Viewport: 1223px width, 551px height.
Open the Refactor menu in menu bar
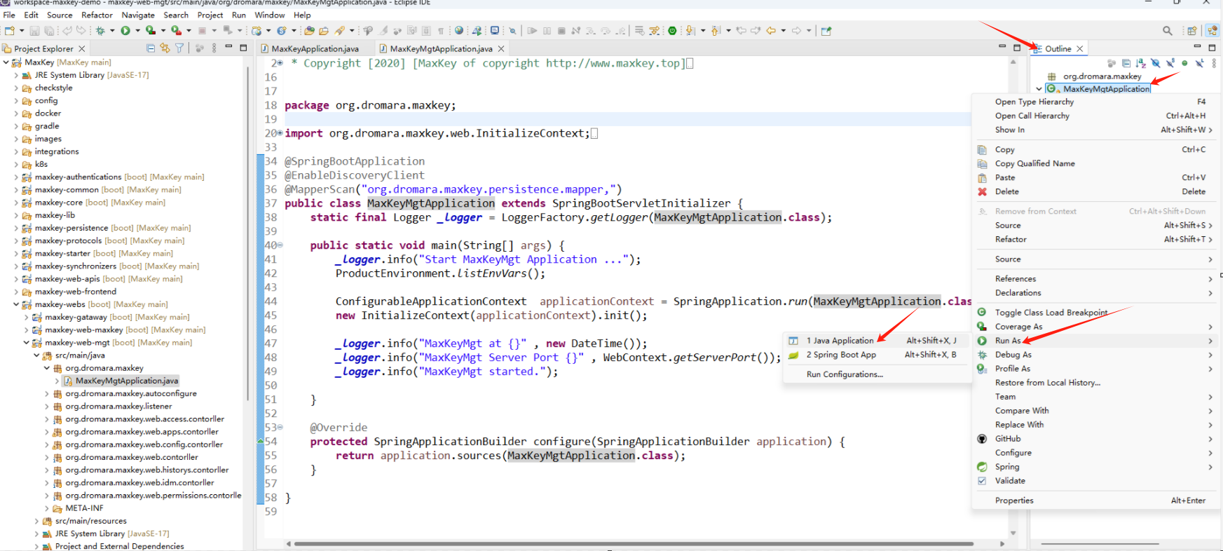(97, 15)
